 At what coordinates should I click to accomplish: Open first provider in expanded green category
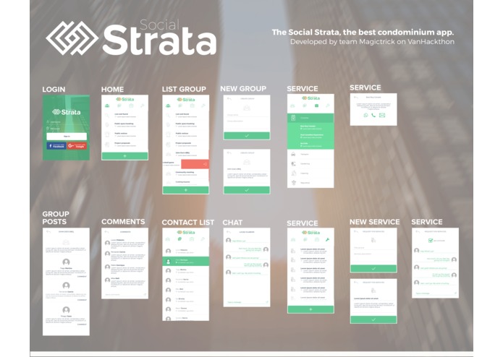(x=310, y=127)
